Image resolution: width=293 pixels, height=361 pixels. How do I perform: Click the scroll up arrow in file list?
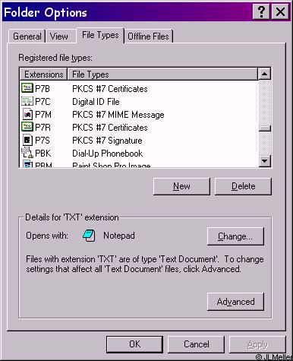pyautogui.click(x=265, y=74)
